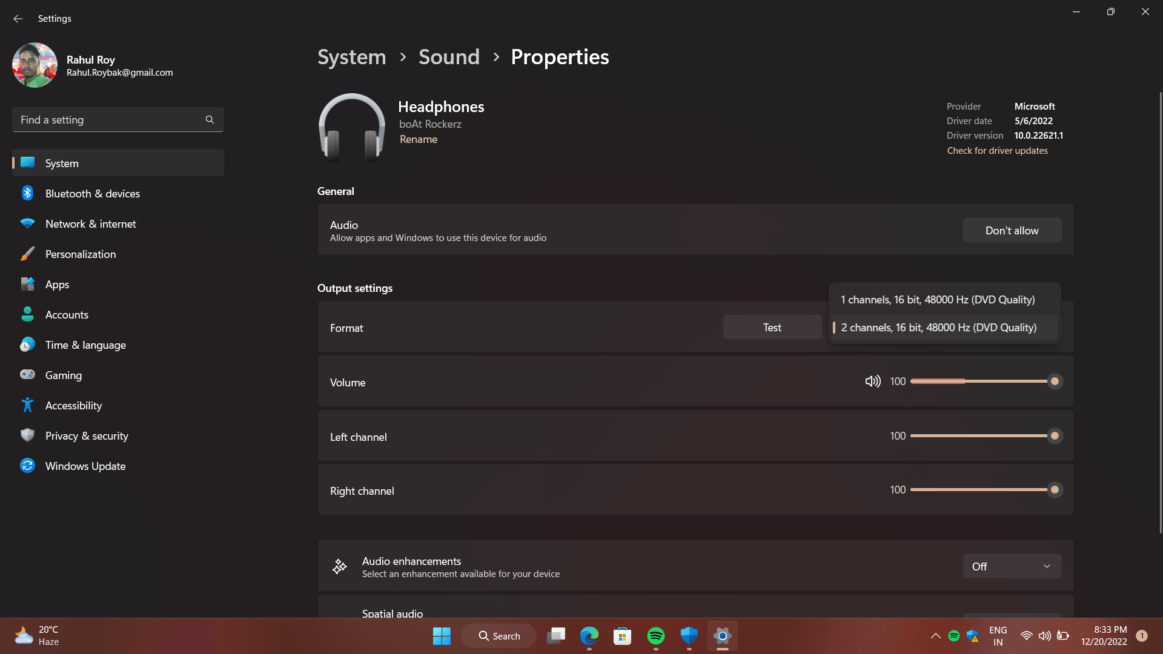The image size is (1163, 654).
Task: Open Microsoft Store from taskbar
Action: click(x=623, y=636)
